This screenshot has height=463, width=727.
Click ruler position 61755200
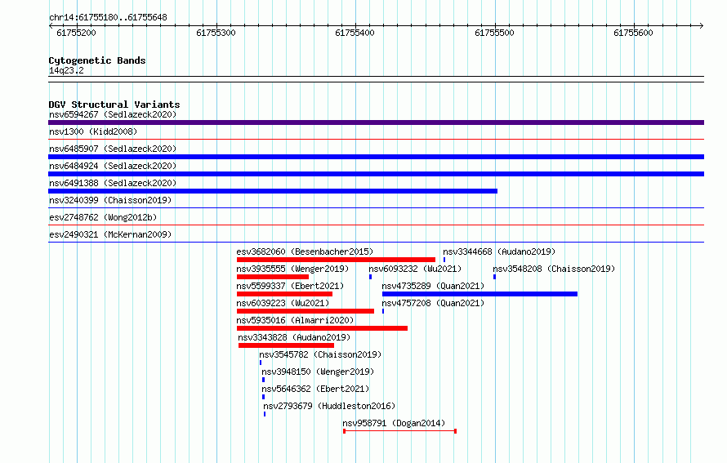(x=76, y=33)
